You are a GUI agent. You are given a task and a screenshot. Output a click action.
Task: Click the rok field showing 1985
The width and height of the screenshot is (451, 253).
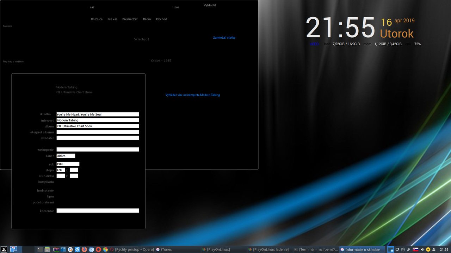(68, 164)
